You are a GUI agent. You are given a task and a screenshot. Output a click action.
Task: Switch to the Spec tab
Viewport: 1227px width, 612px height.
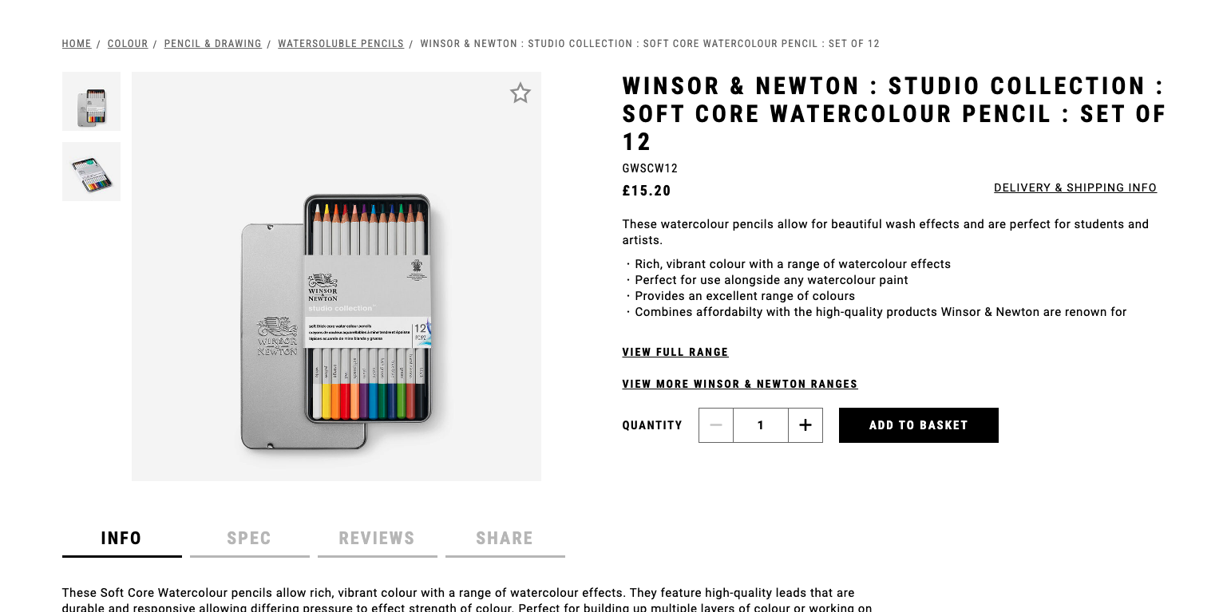click(249, 539)
